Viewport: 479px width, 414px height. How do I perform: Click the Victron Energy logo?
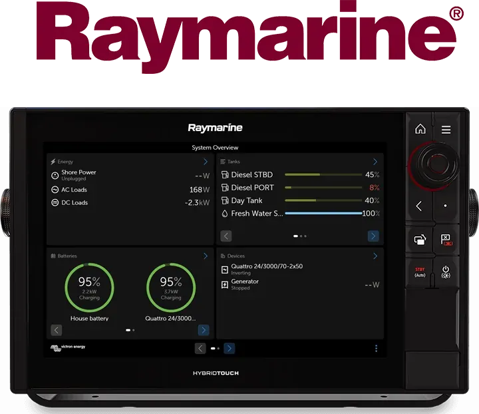68,347
